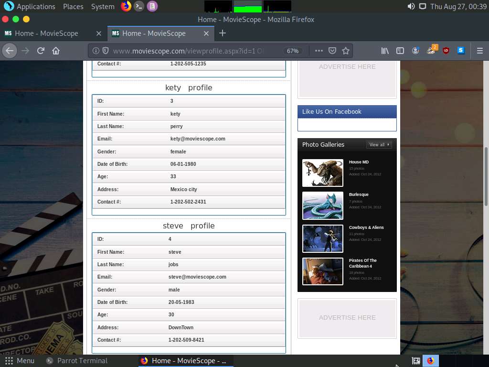Click the Like Us On Facebook link
This screenshot has height=367, width=489.
click(331, 111)
